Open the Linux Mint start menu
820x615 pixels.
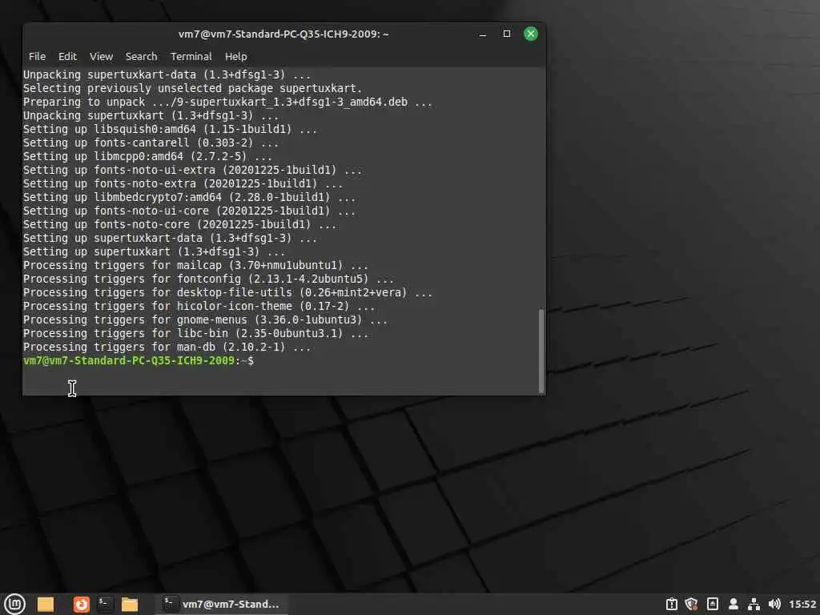pyautogui.click(x=14, y=604)
